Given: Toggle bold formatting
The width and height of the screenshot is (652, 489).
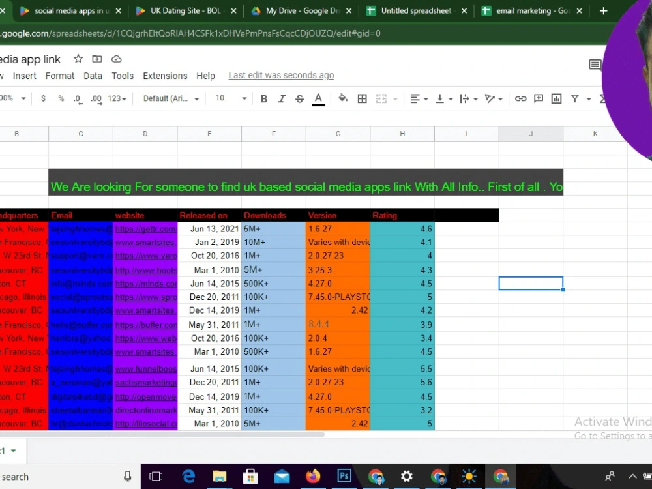Looking at the screenshot, I should pyautogui.click(x=263, y=98).
